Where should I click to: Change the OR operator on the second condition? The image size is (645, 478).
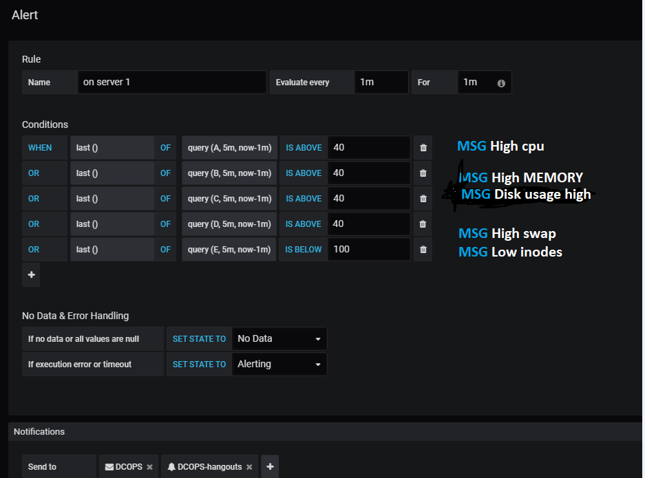(33, 173)
